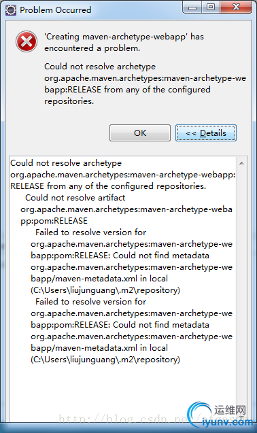Select first 'Failed to resolve version for' line

click(90, 232)
